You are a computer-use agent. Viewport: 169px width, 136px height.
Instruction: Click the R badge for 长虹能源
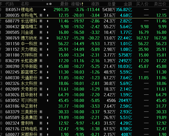41,61
